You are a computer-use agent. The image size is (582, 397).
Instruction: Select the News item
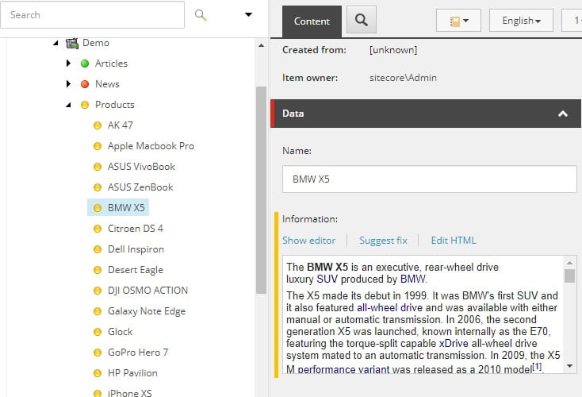coord(107,84)
